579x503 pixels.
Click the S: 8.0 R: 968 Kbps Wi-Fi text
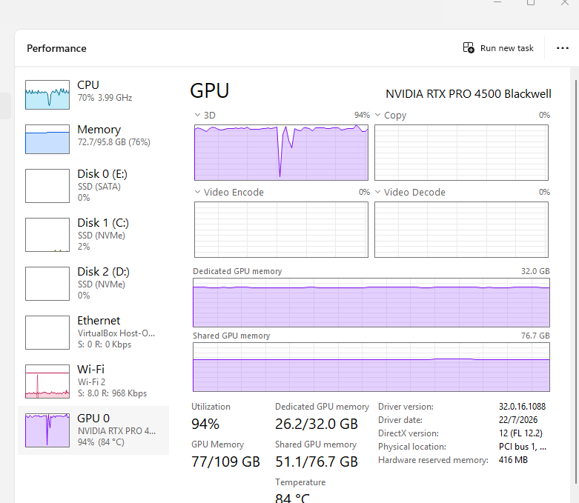coord(112,393)
